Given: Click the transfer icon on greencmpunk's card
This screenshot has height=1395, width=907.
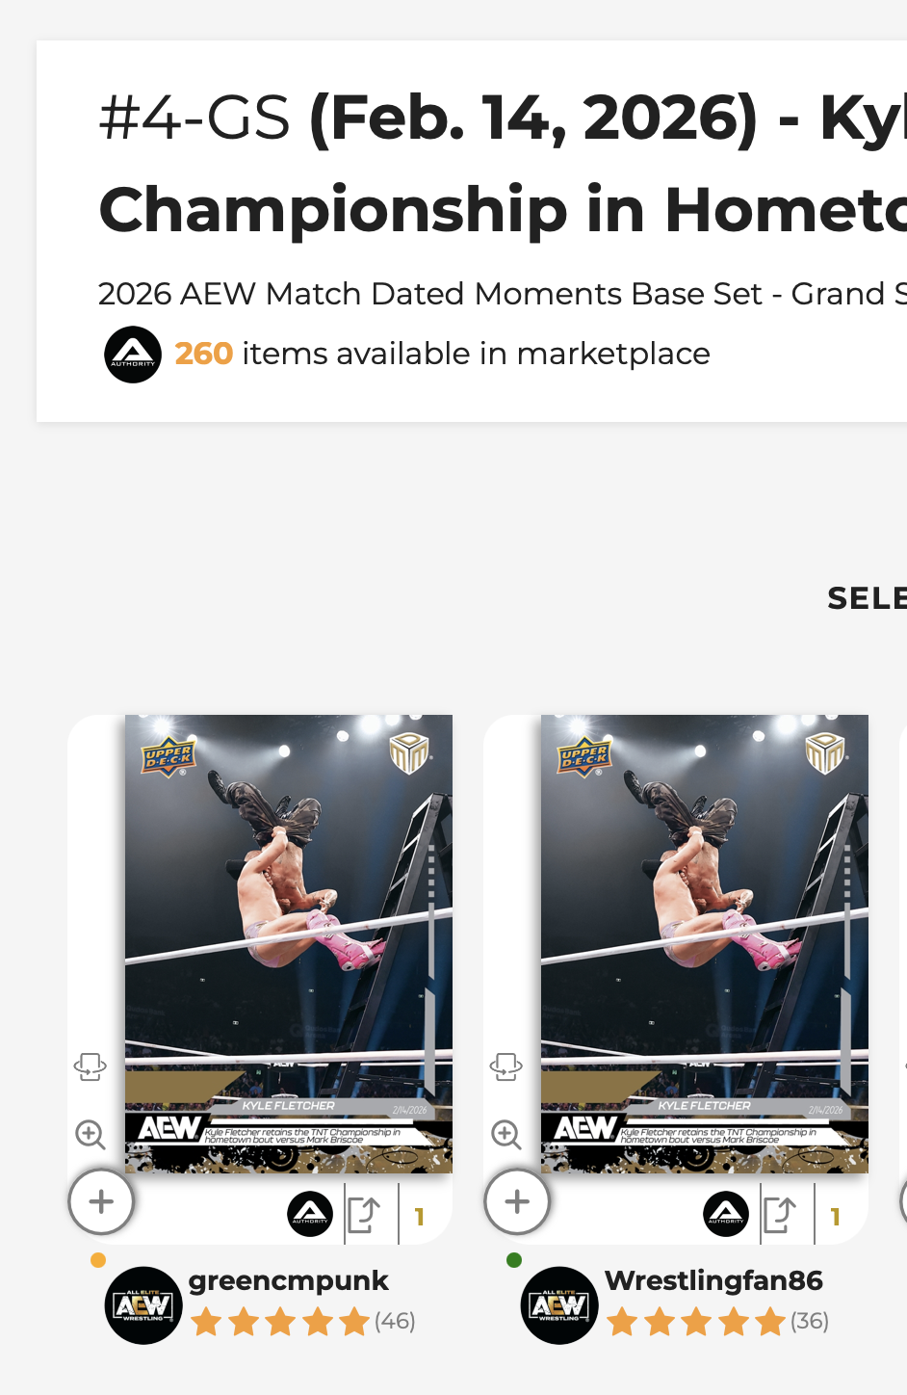Looking at the screenshot, I should point(364,1215).
